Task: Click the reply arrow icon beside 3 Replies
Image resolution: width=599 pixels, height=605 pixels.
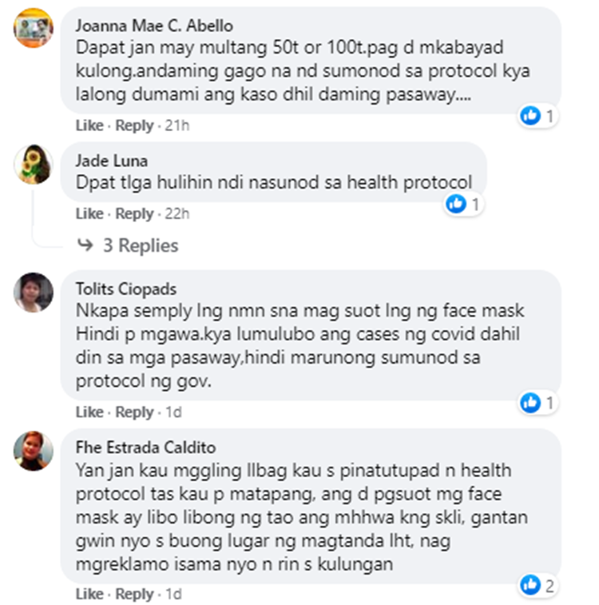Action: 85,245
